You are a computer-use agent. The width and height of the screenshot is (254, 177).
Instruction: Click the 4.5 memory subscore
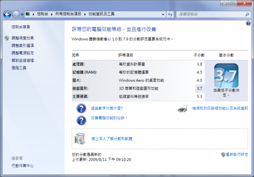[x=199, y=72]
